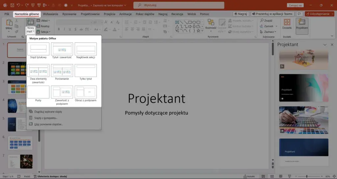Choose the Zawartość z podpisem layout

point(62,95)
